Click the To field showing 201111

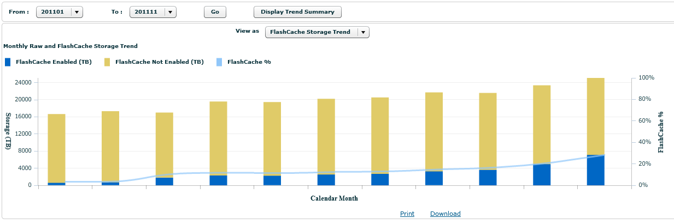[147, 11]
